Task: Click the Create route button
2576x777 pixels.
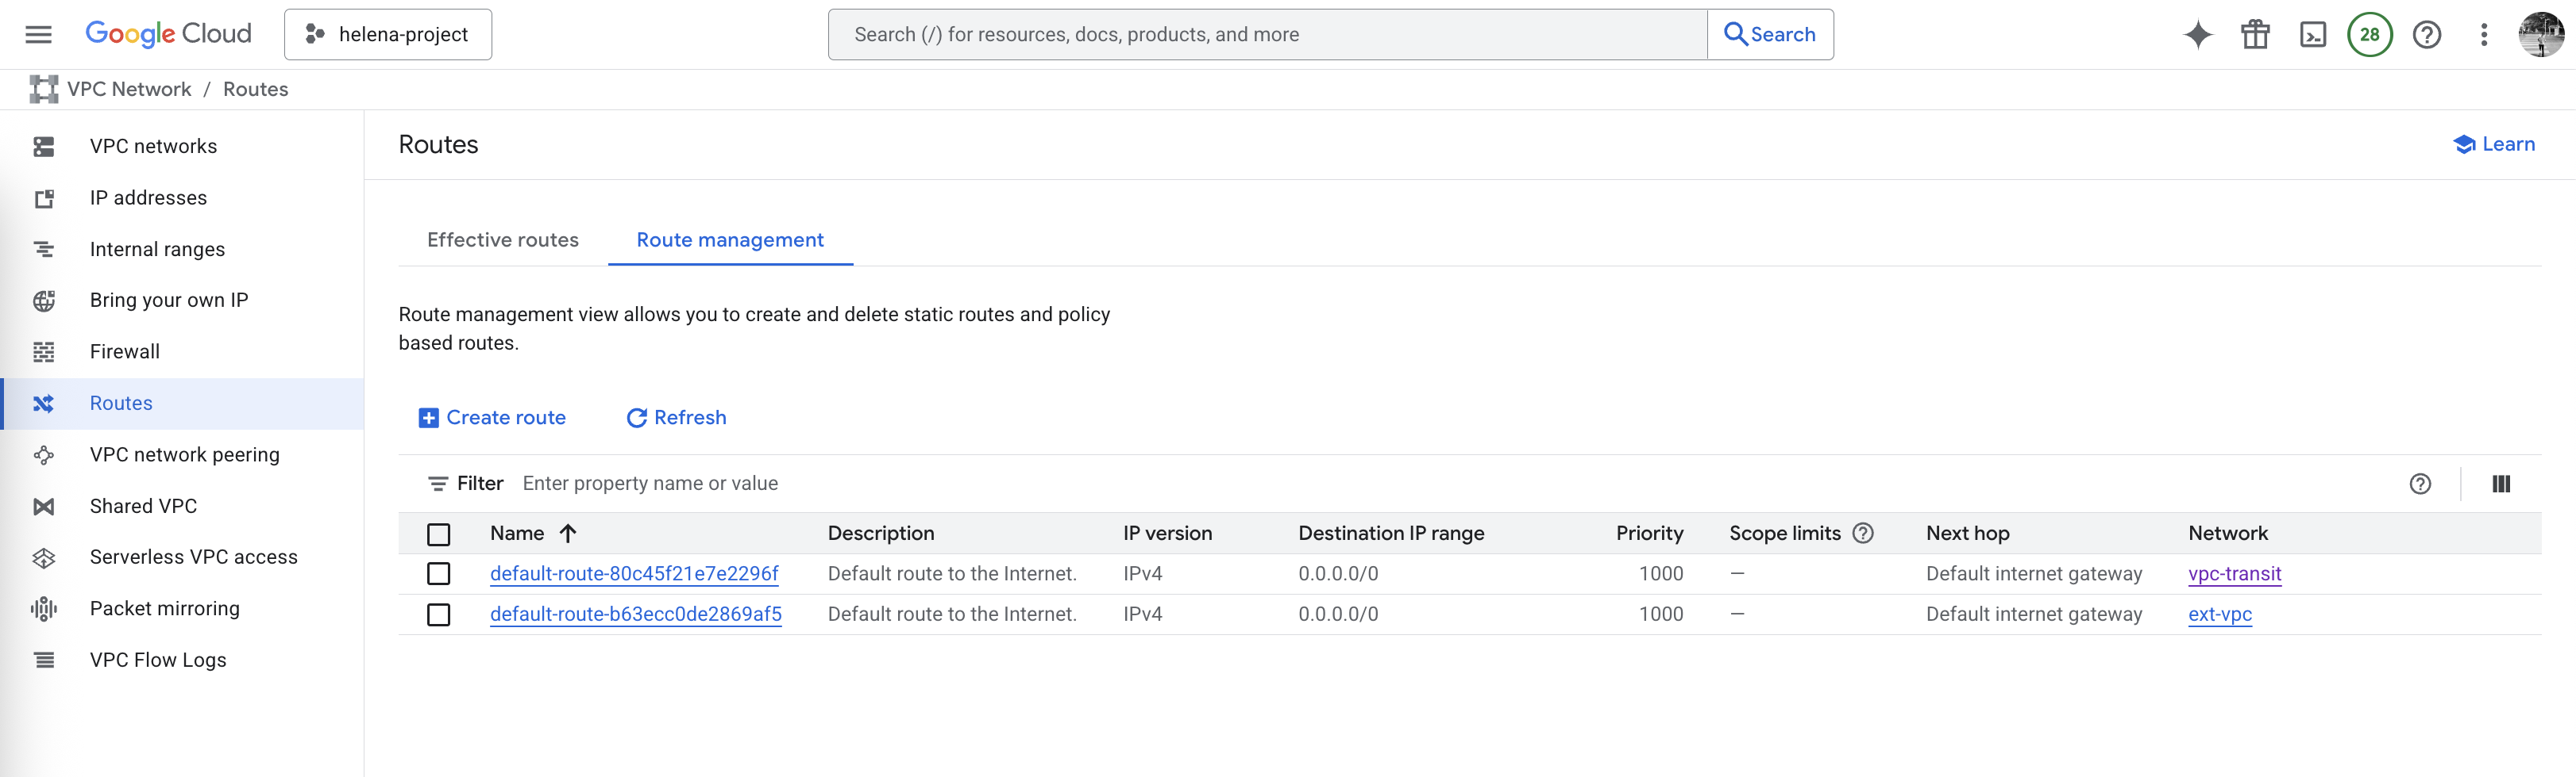Action: [x=492, y=418]
